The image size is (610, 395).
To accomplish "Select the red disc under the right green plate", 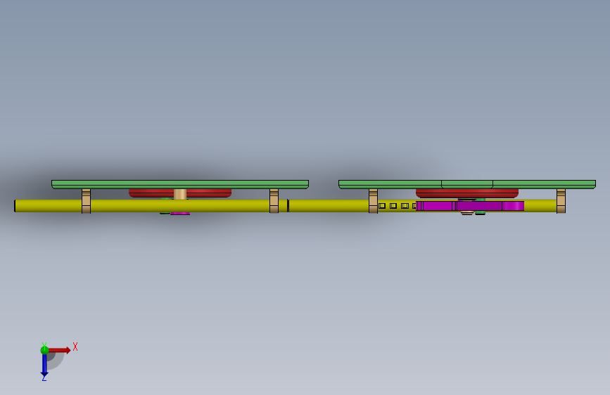I will pyautogui.click(x=467, y=193).
